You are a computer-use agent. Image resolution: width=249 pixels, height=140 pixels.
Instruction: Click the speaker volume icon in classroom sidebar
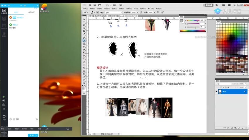pos(4,100)
